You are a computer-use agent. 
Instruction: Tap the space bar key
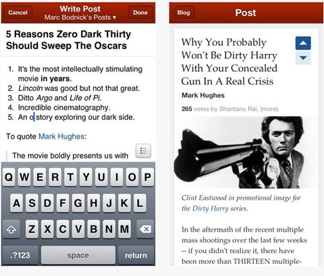[x=78, y=255]
